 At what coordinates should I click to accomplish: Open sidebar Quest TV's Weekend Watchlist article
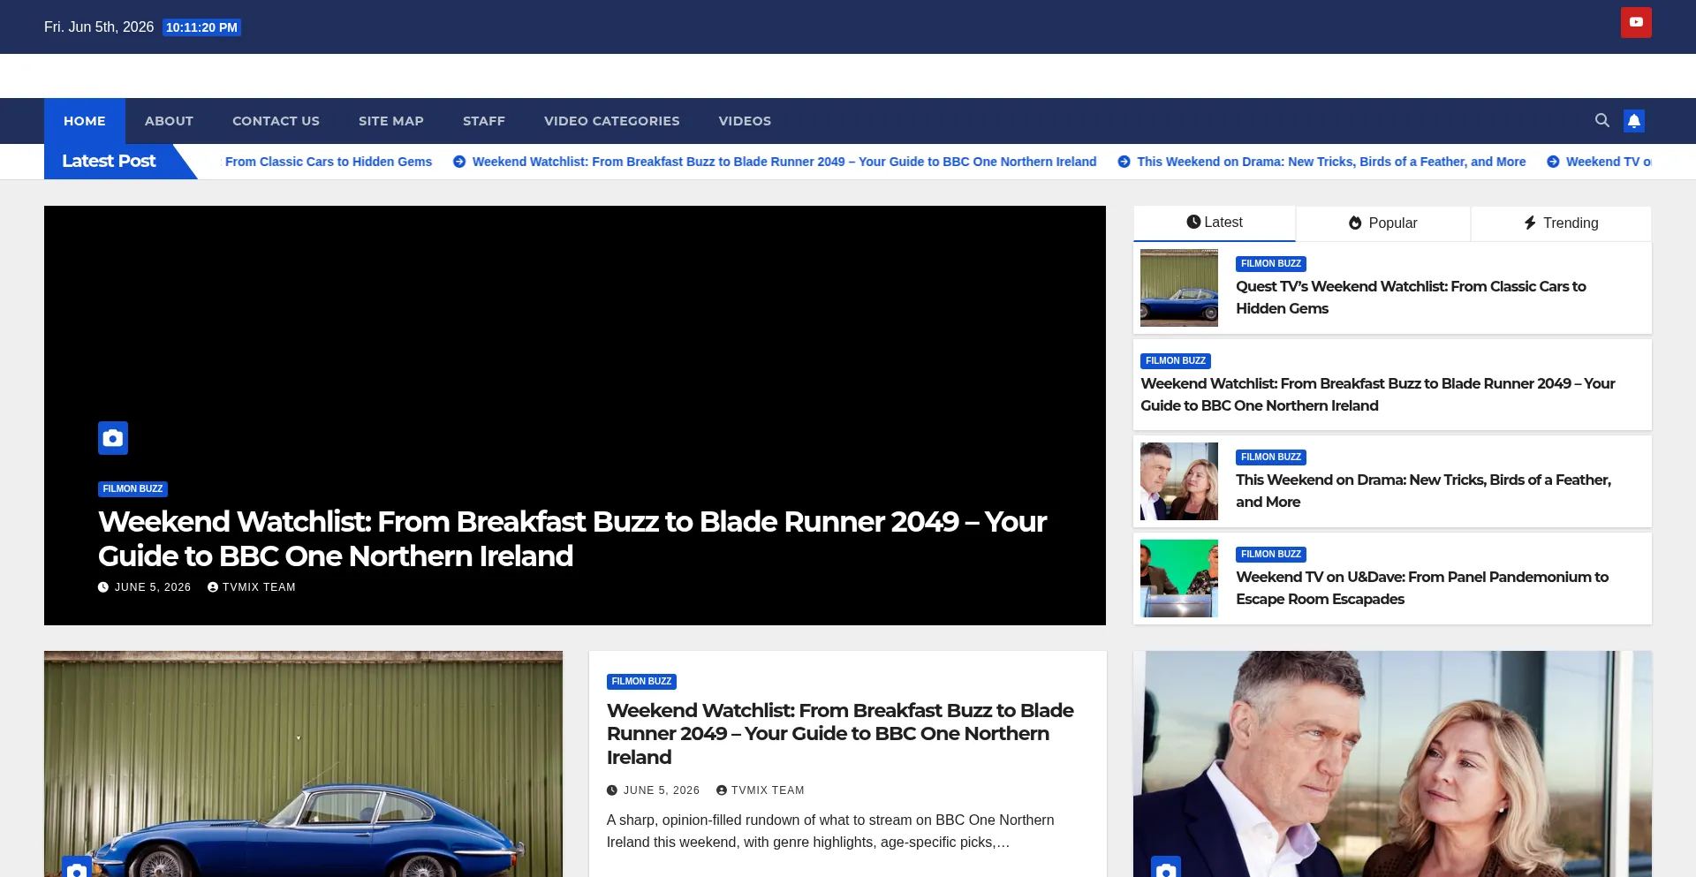[1411, 298]
